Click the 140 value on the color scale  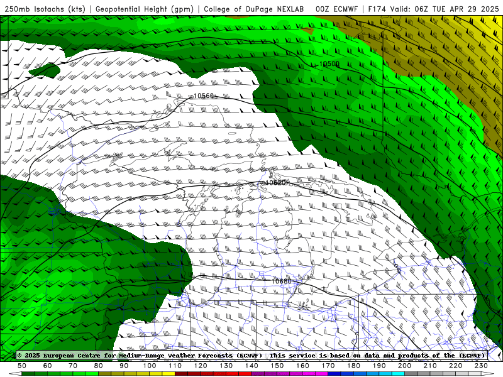click(x=251, y=366)
